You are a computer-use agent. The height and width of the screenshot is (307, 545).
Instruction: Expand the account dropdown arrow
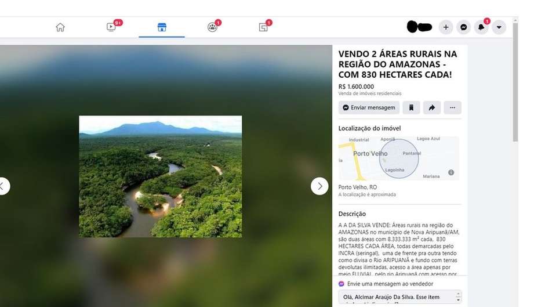click(499, 27)
